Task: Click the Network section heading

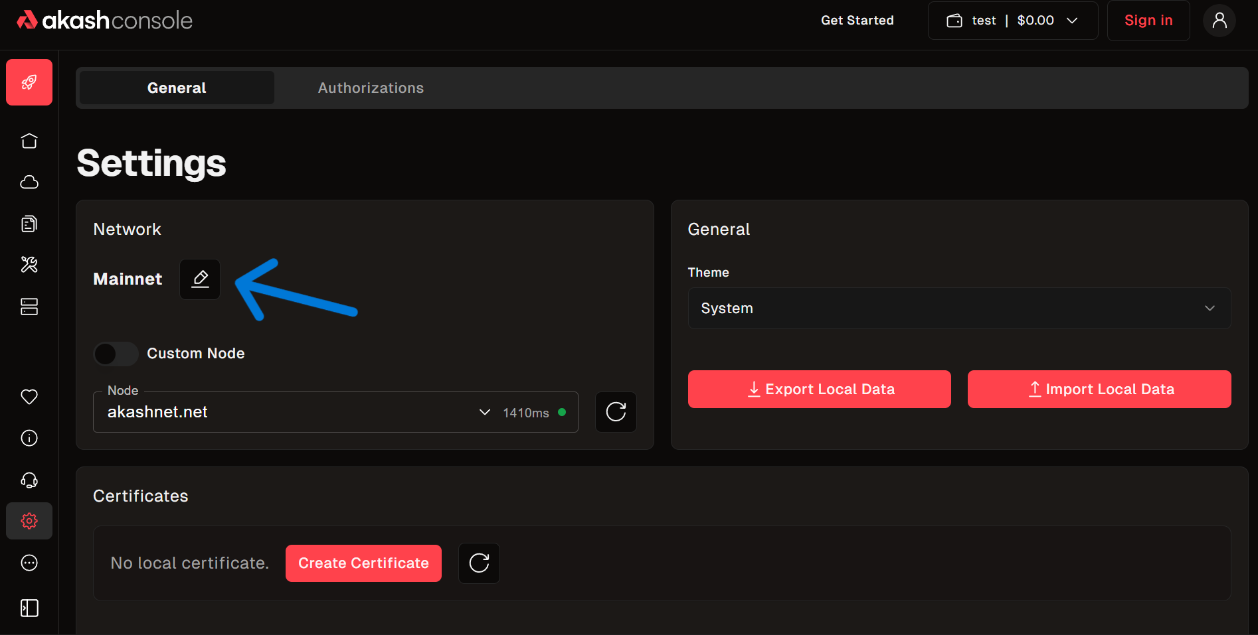Action: coord(127,229)
